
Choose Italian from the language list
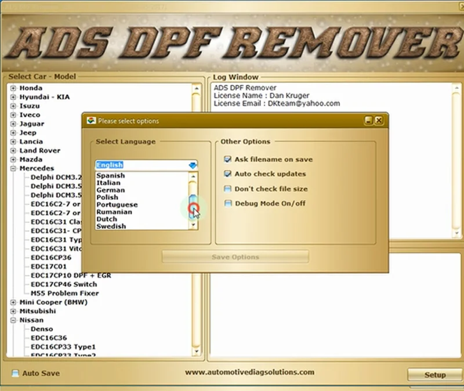coord(108,183)
